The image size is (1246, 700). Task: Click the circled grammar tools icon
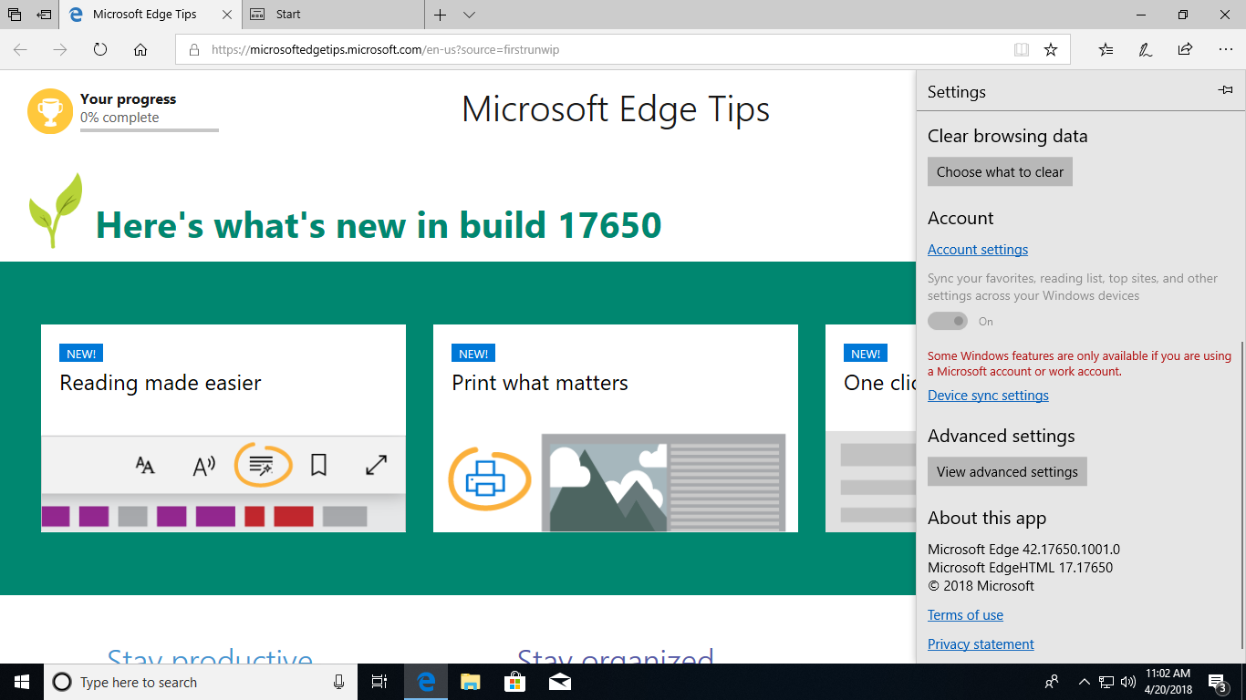tap(263, 465)
